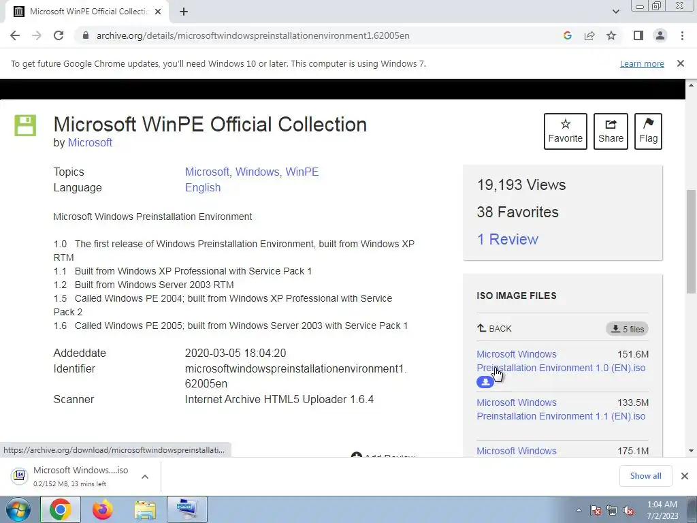Open the Windows topic link
Image resolution: width=697 pixels, height=523 pixels.
(x=257, y=172)
